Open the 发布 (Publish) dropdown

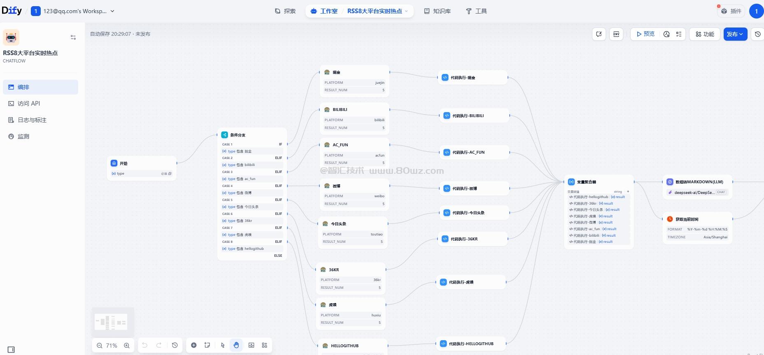coord(735,34)
